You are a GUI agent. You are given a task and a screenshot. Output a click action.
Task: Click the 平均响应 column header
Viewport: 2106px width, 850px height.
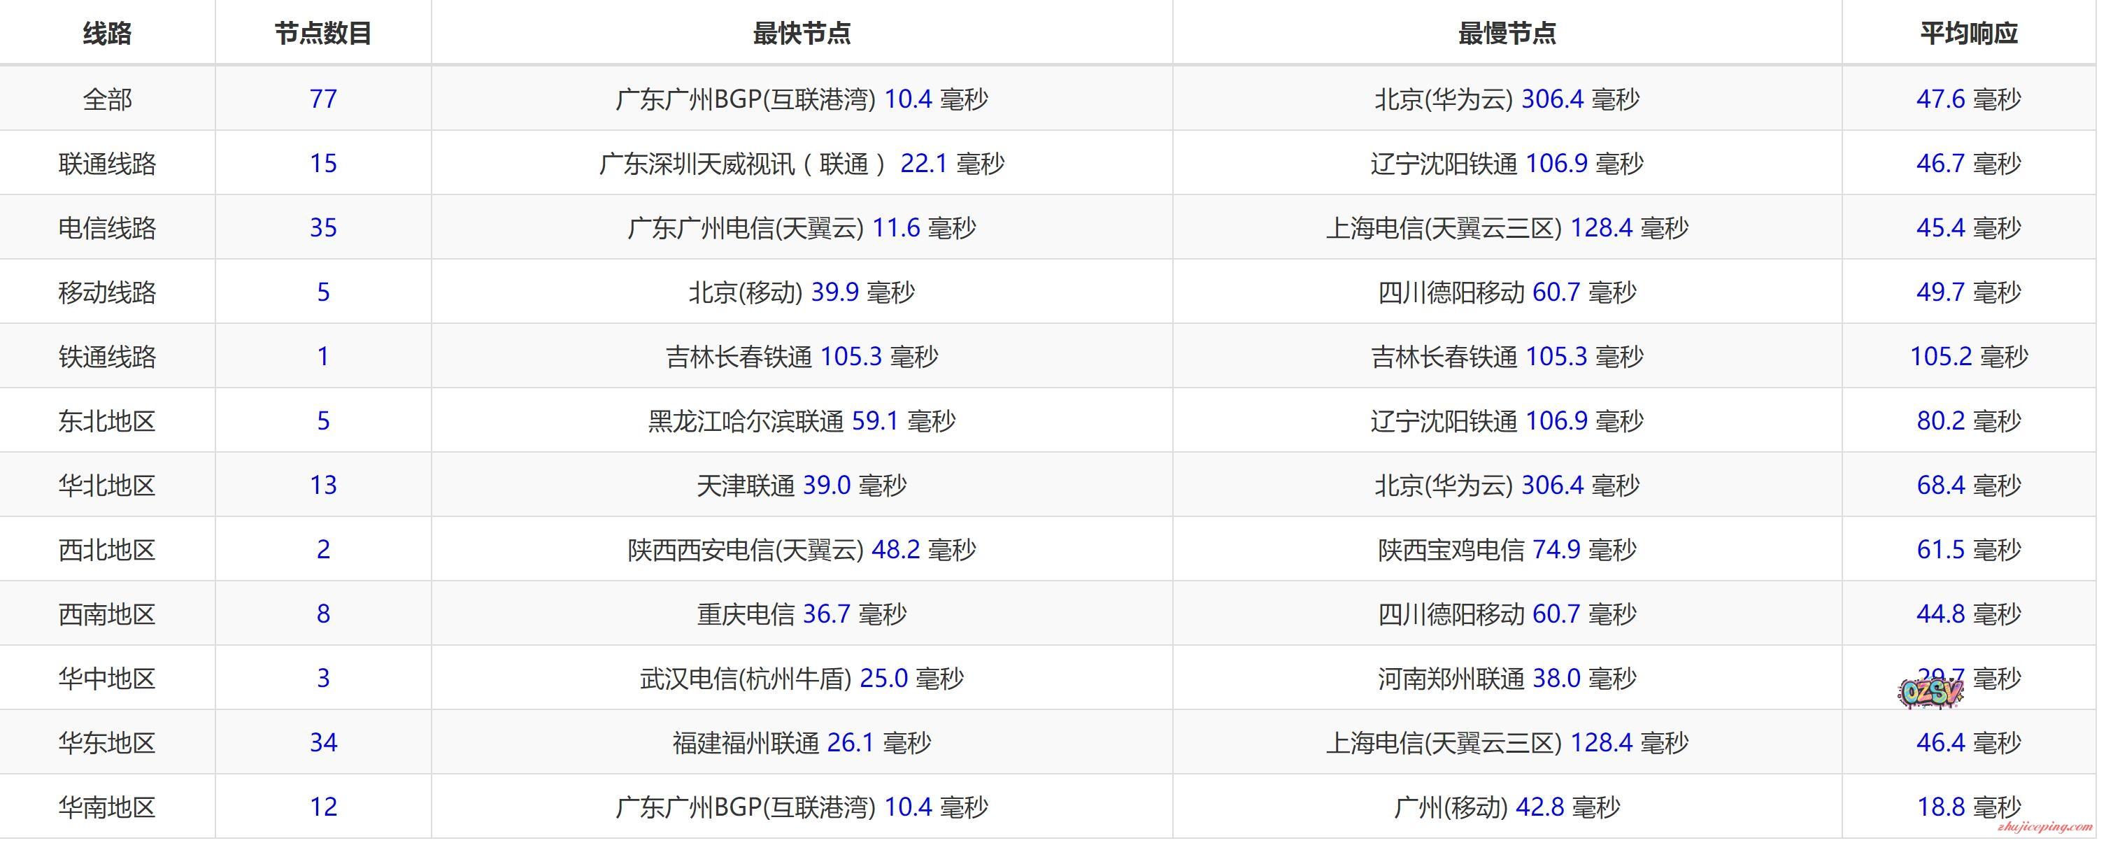(1969, 34)
